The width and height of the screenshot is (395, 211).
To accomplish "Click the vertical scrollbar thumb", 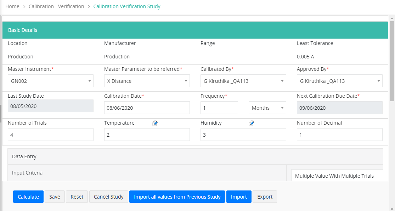I will point(392,61).
